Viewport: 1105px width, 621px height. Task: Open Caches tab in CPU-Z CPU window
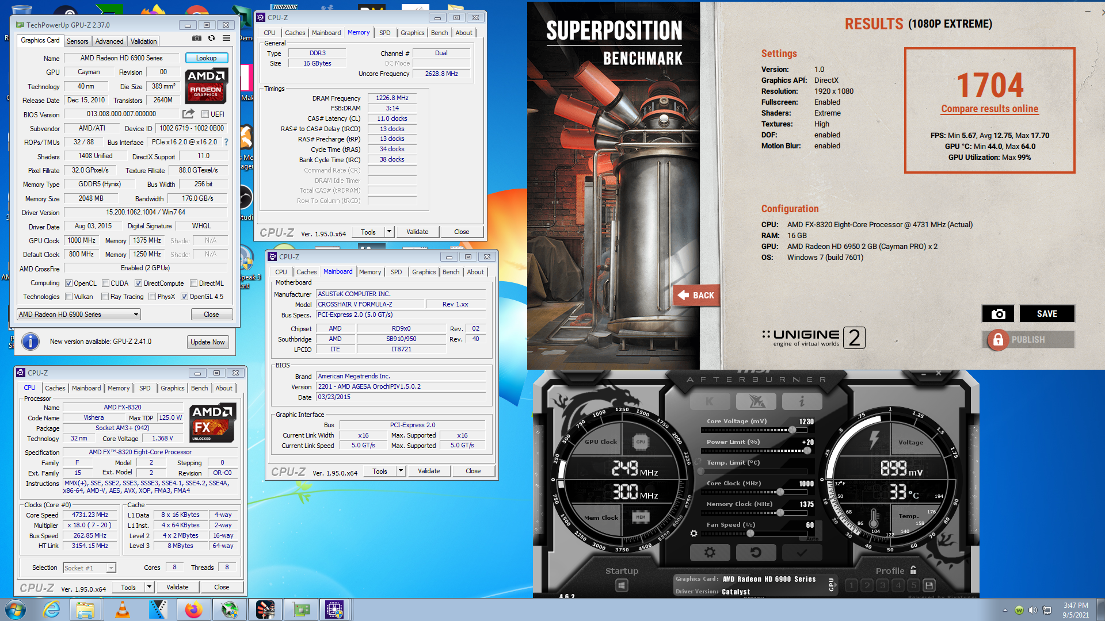click(55, 388)
